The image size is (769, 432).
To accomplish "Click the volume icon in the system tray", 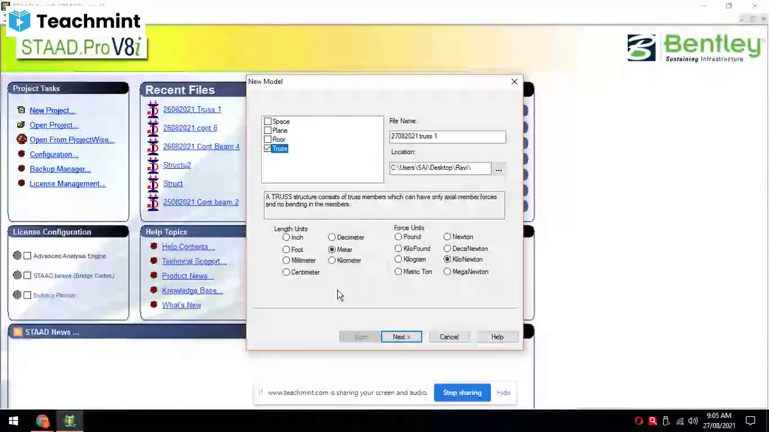I will coord(693,421).
